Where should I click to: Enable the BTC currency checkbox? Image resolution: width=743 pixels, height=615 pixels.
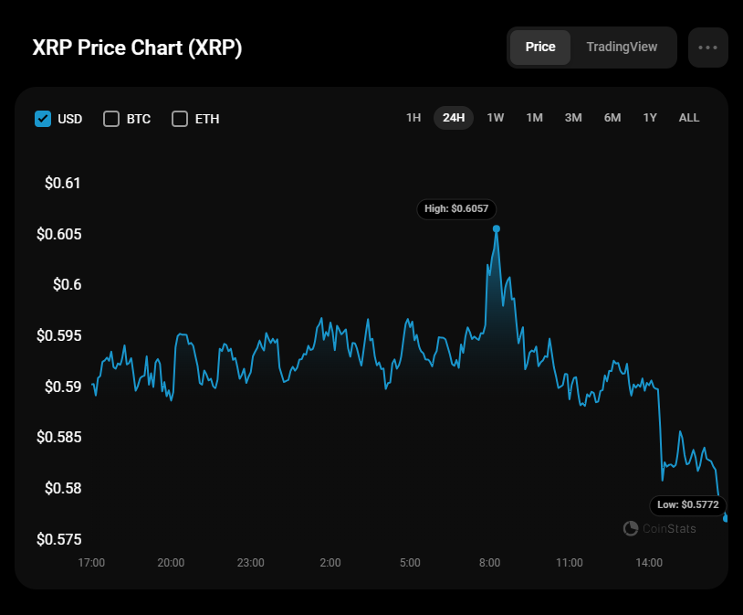pyautogui.click(x=111, y=119)
